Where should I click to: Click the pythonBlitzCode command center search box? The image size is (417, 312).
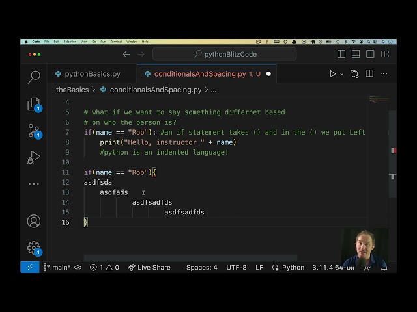pos(224,54)
